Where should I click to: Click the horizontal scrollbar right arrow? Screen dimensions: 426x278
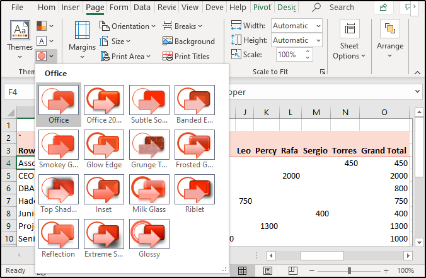[408, 255]
